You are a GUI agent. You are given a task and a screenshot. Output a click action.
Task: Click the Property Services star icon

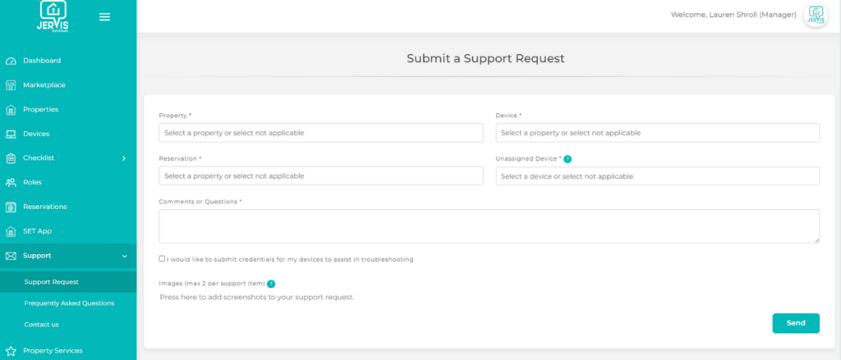point(11,351)
